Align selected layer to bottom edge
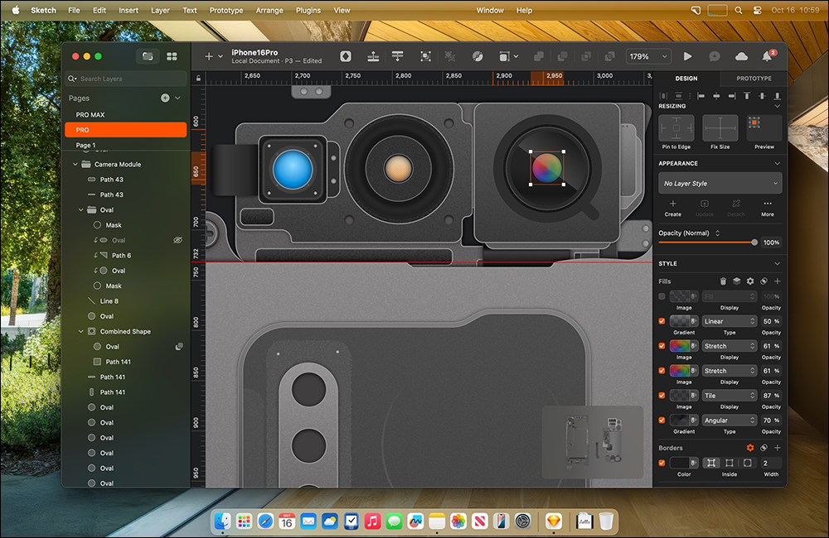 778,96
